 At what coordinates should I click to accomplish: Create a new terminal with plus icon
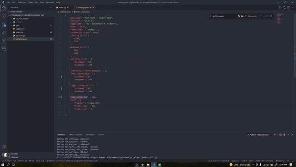274,135
